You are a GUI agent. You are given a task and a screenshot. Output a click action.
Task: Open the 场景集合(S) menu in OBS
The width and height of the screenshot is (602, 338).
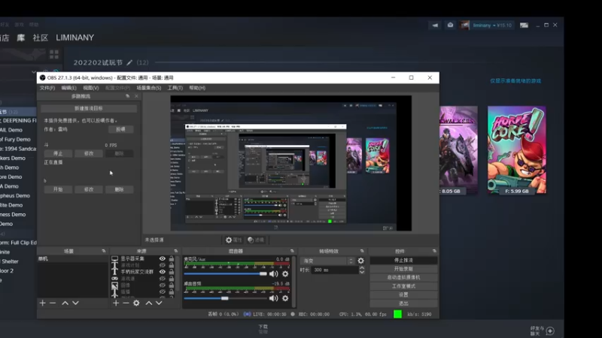click(148, 88)
